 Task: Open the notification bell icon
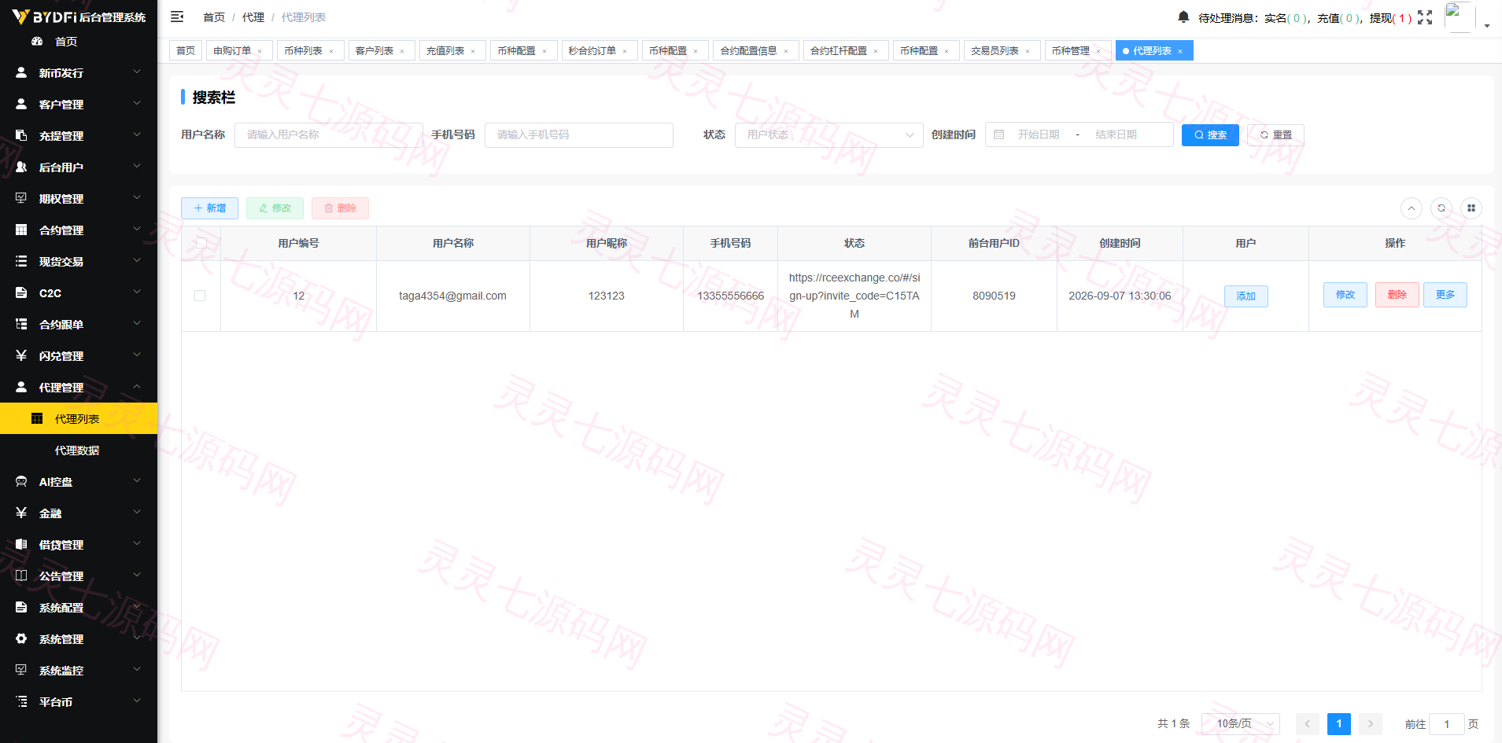1183,17
